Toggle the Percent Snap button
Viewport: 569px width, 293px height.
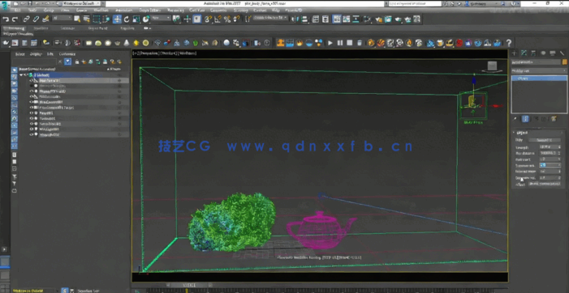tap(227, 19)
